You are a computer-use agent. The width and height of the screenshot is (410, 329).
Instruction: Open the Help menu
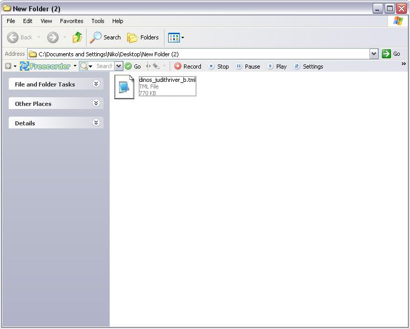pos(118,21)
